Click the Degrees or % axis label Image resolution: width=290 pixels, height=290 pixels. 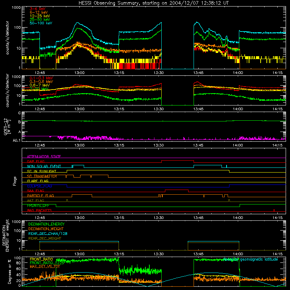click(x=9, y=272)
